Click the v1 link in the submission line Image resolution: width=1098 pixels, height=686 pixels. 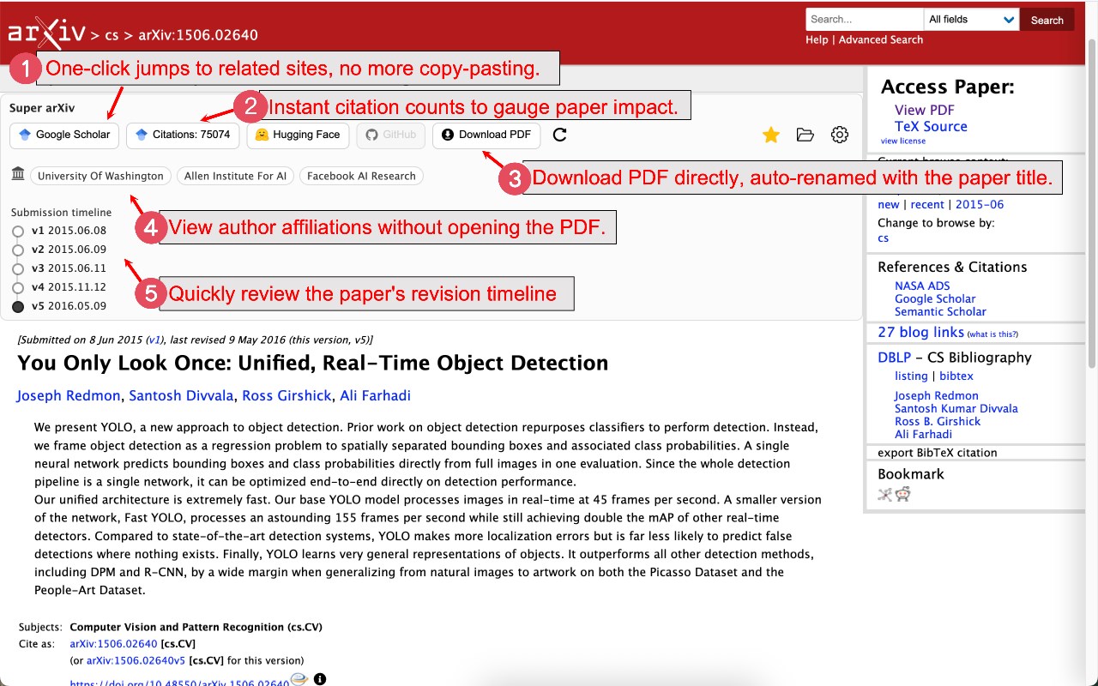(154, 340)
